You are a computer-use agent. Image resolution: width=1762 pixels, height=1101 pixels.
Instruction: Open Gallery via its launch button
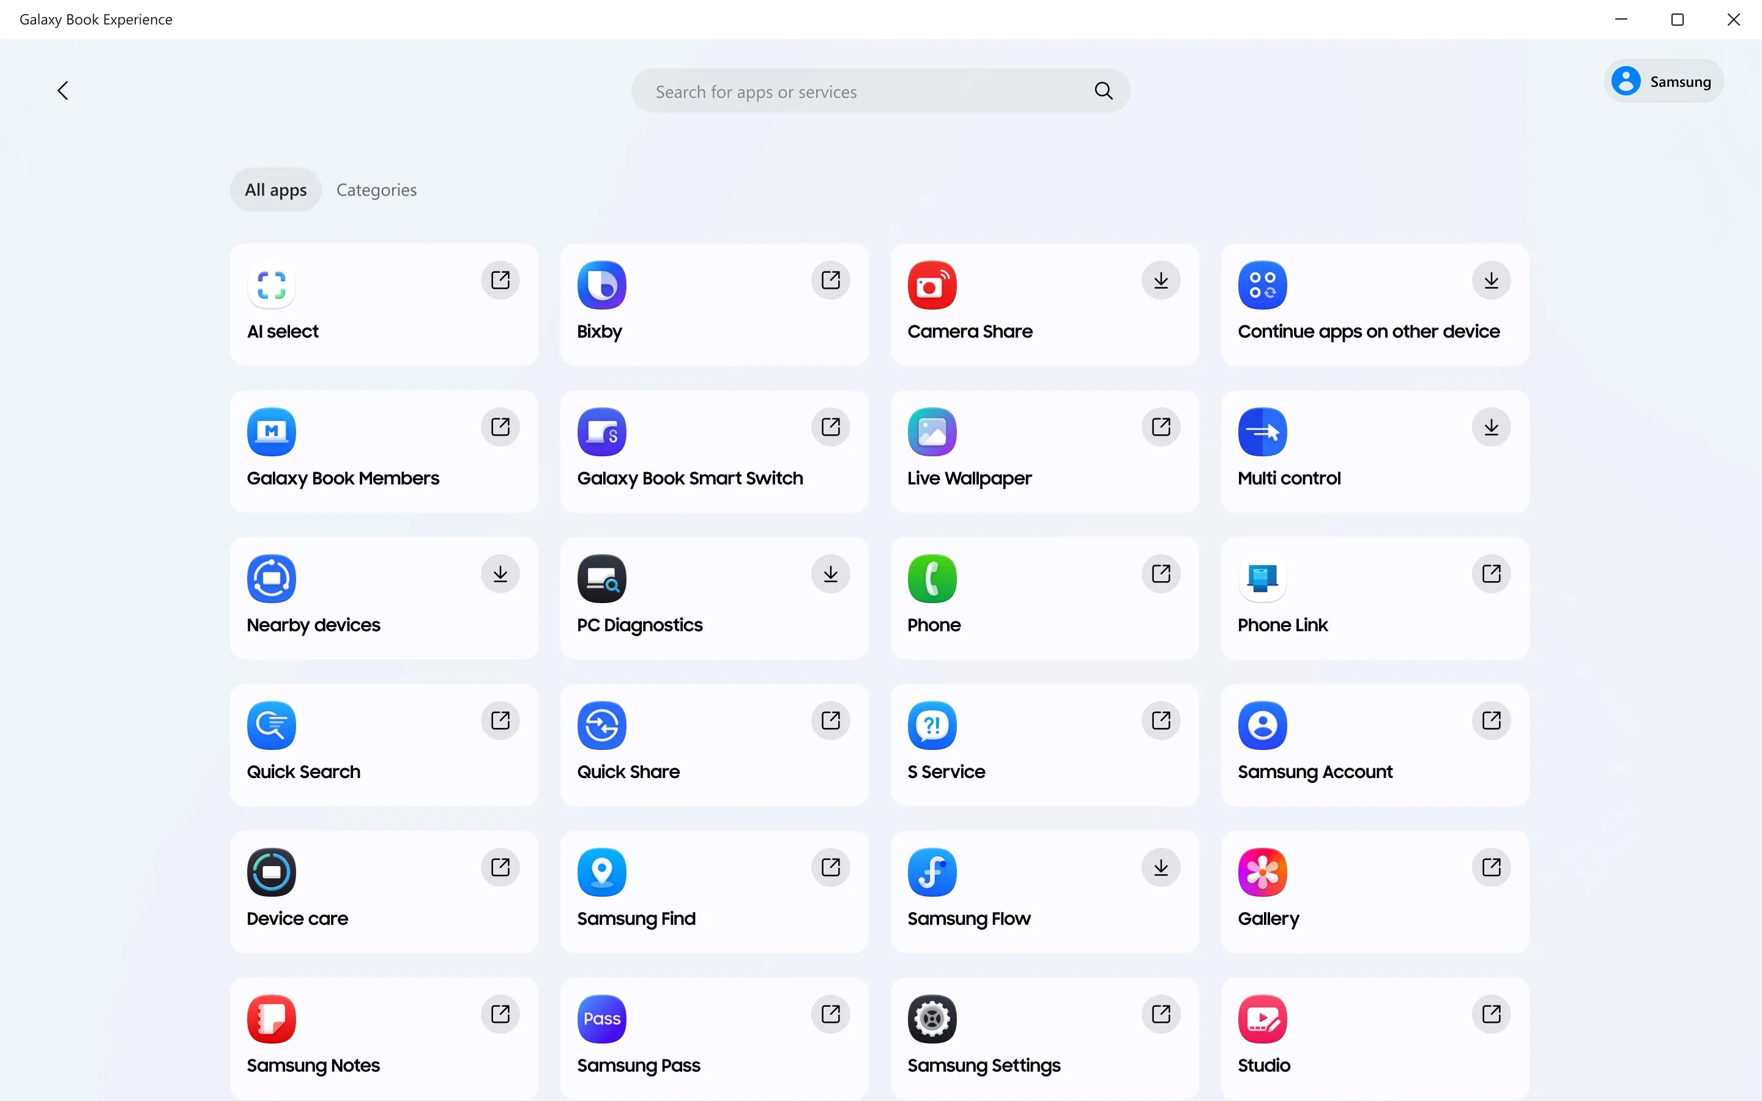(x=1491, y=867)
